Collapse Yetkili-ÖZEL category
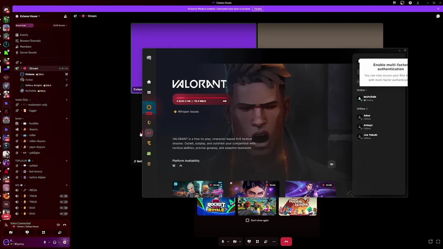 tap(22, 100)
